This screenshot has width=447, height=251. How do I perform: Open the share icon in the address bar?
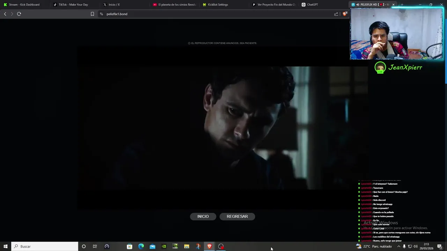click(x=336, y=14)
